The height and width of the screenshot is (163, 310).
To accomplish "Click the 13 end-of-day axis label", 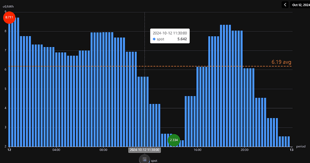I will 292,150.
